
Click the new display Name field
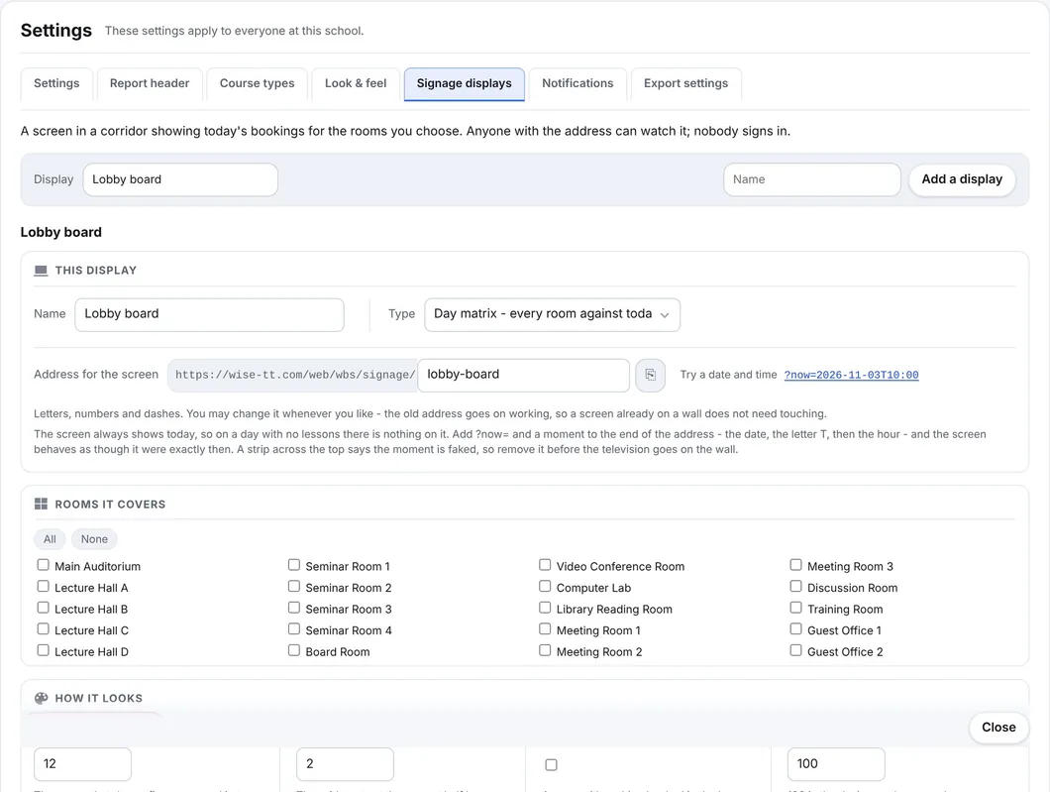pyautogui.click(x=811, y=179)
